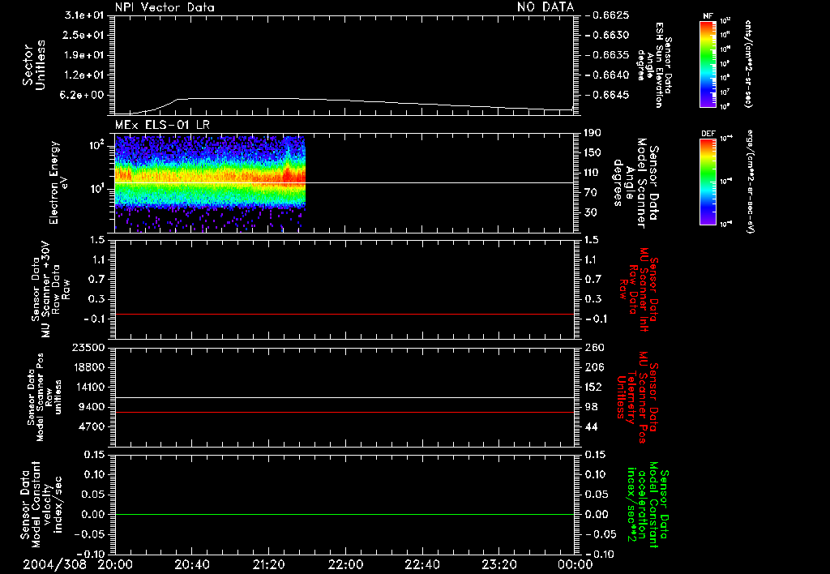Click the 4700 scanner position tick

92,426
